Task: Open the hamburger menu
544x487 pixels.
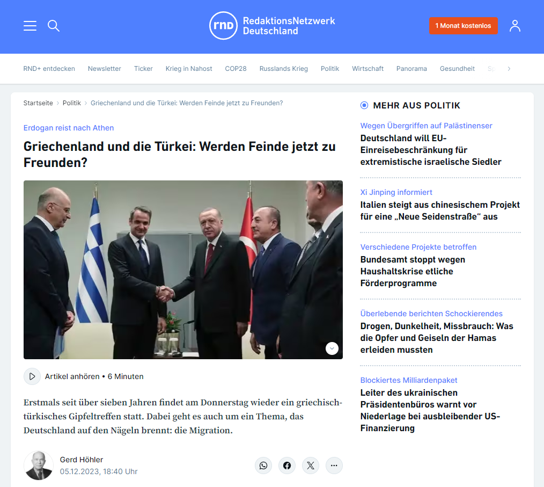Action: point(30,26)
